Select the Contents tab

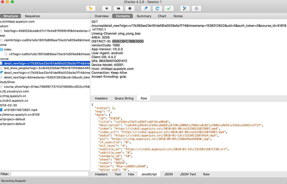123,16
